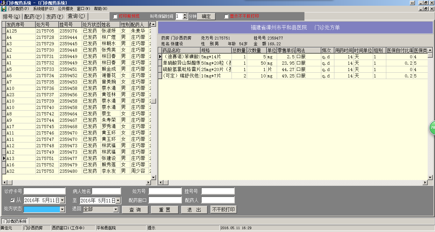Click the 查询 search button

coord(135,210)
